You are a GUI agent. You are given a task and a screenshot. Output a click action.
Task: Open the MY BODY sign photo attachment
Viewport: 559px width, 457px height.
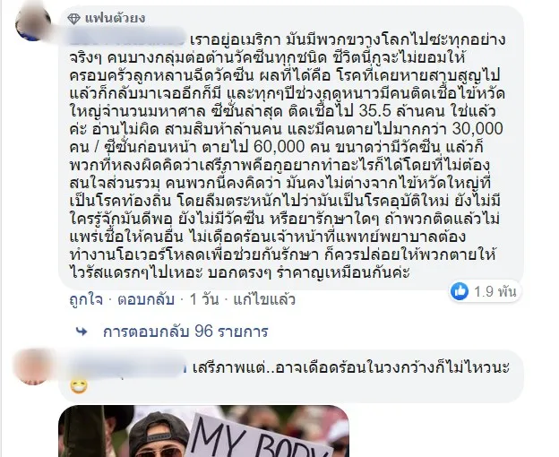click(203, 431)
